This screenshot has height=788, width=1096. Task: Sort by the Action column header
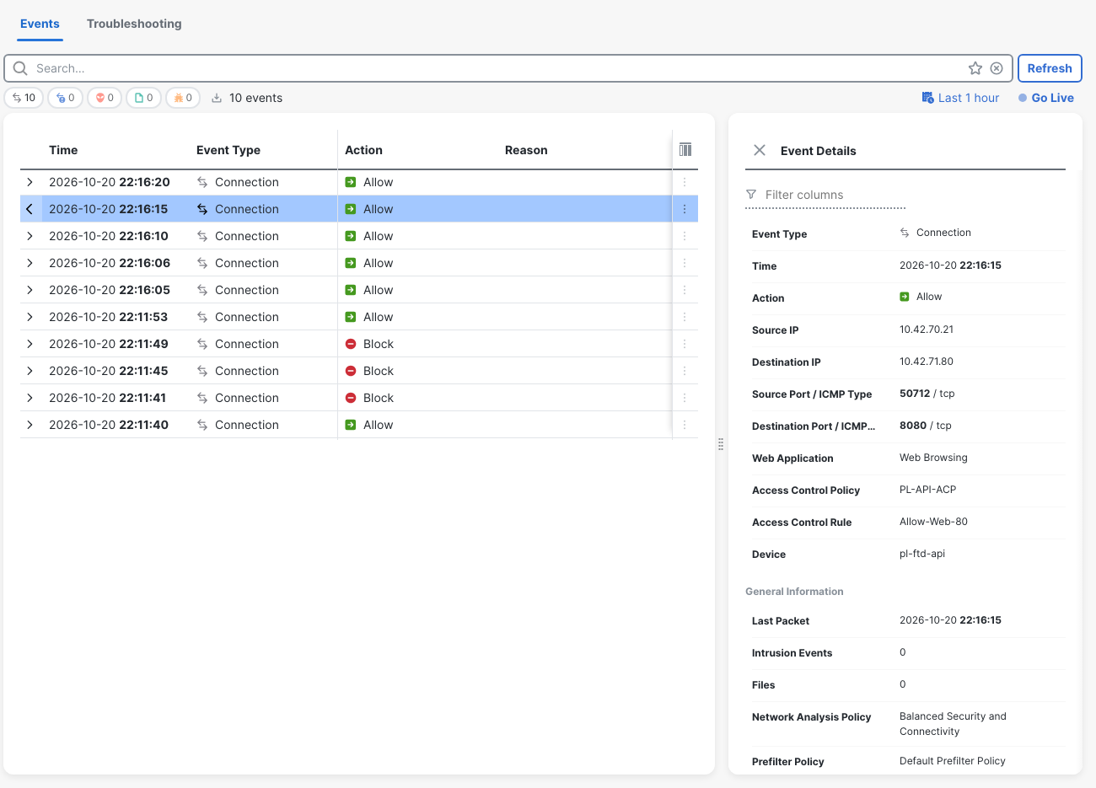(363, 150)
